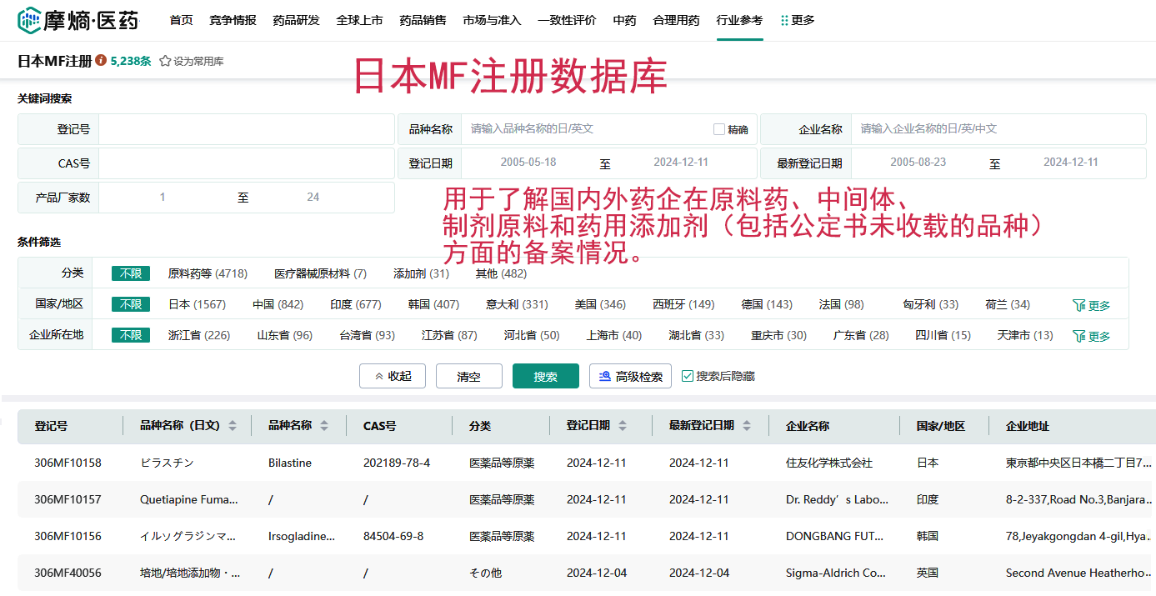This screenshot has width=1156, height=596.
Task: Expand 更多 in 企业所在地 filter row
Action: (1091, 336)
